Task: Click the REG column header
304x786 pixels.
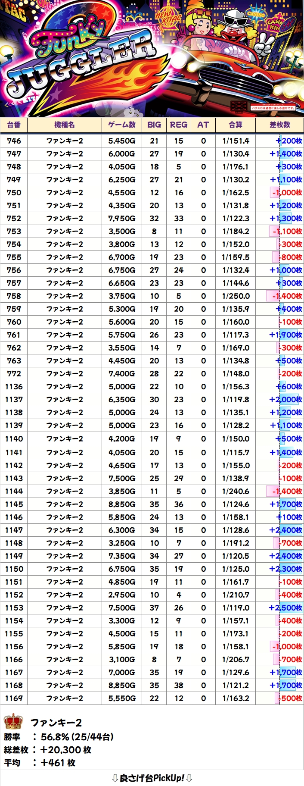Action: pos(179,125)
